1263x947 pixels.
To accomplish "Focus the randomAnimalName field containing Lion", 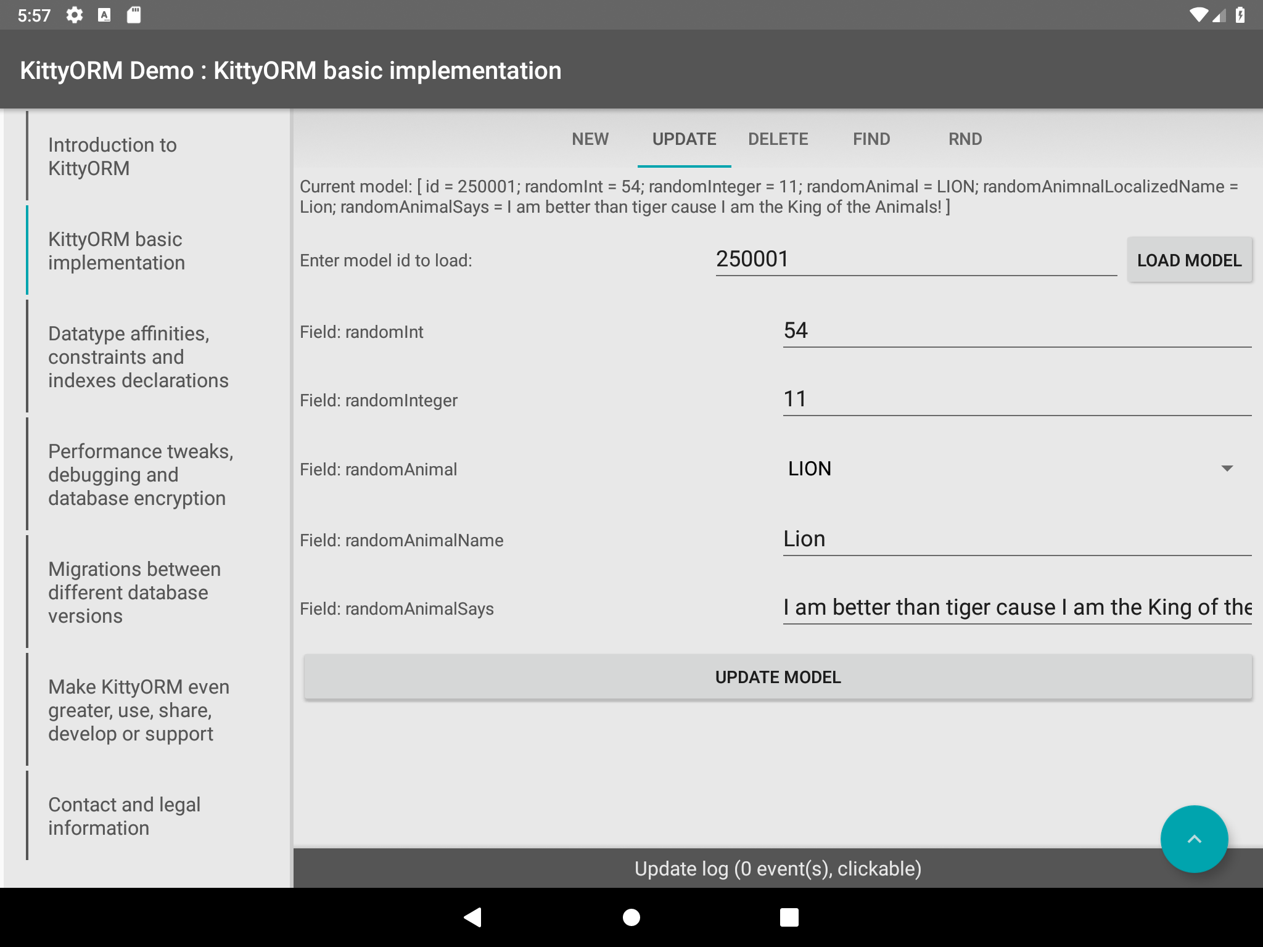I will click(1017, 539).
